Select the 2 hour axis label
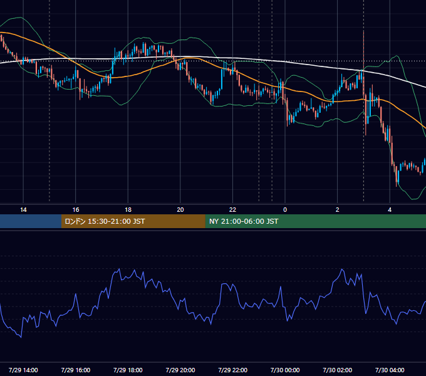This screenshot has height=376, width=426. [338, 210]
